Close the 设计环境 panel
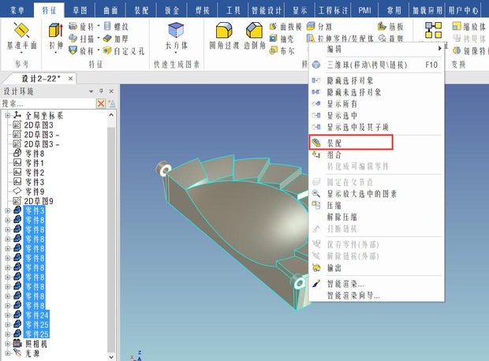 point(111,91)
